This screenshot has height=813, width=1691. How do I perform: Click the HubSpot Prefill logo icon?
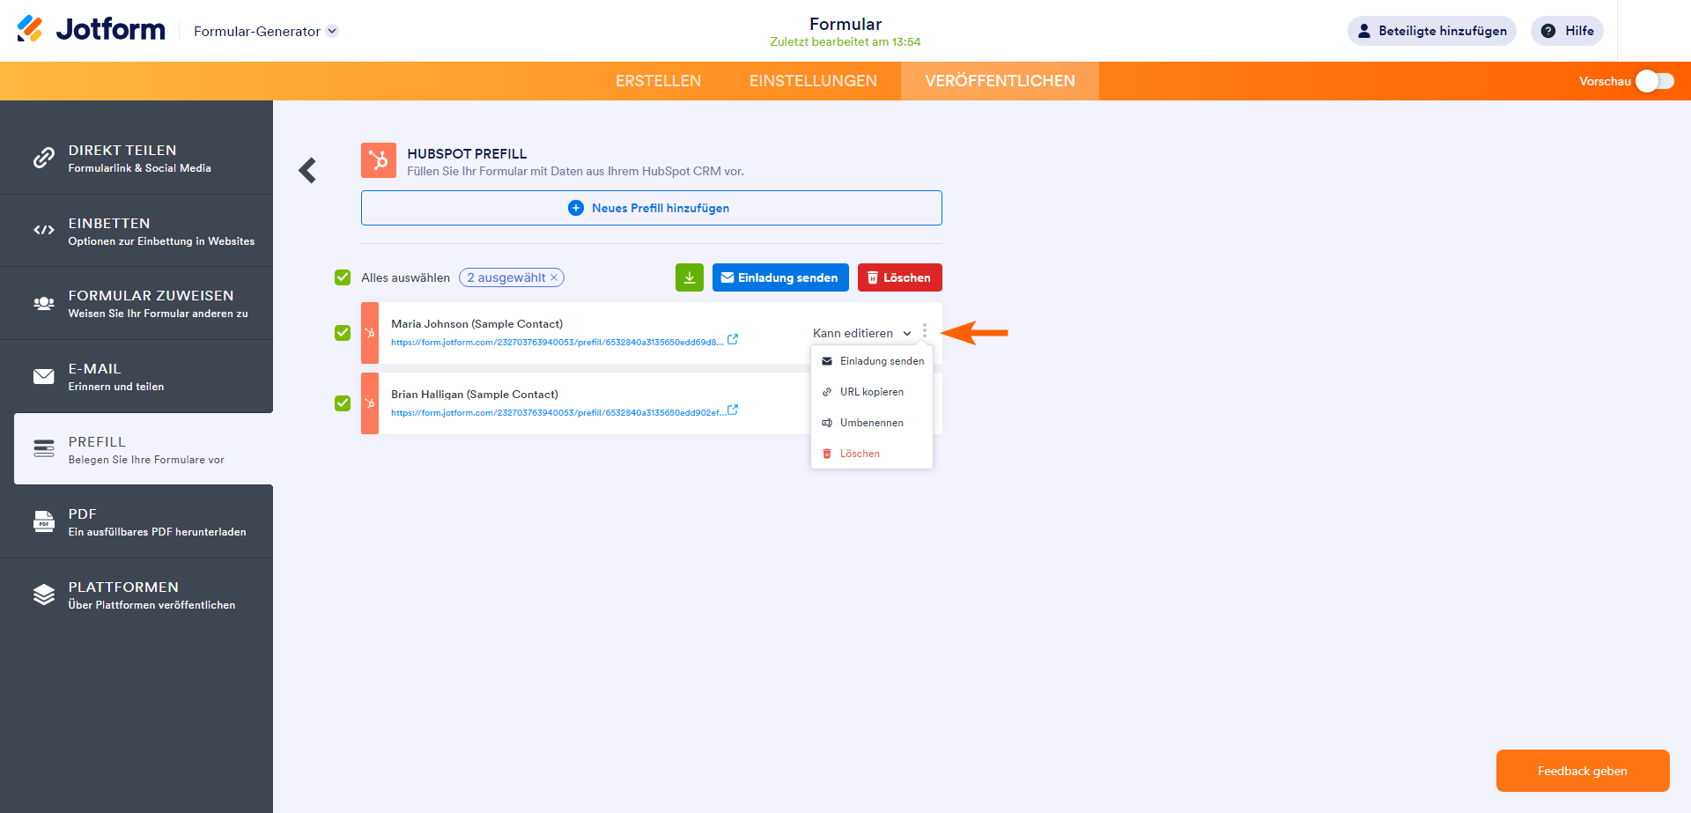(x=379, y=160)
